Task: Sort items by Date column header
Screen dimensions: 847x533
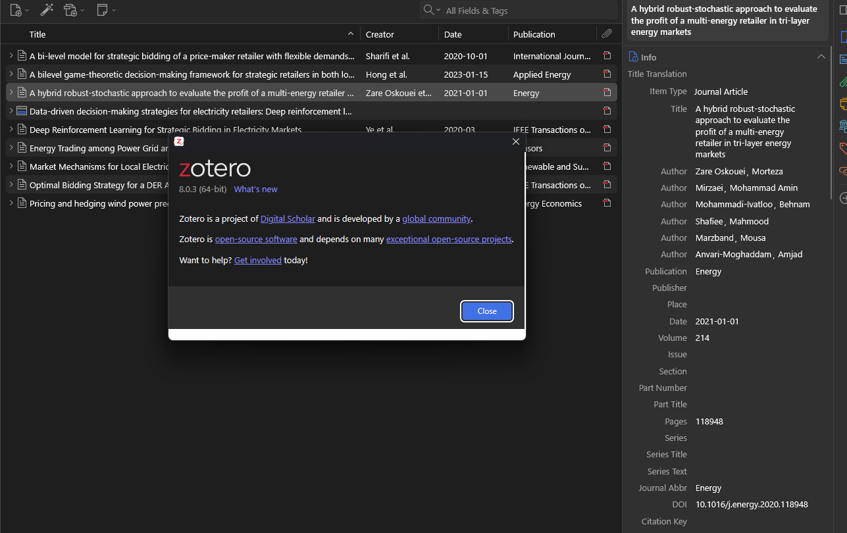Action: (473, 34)
